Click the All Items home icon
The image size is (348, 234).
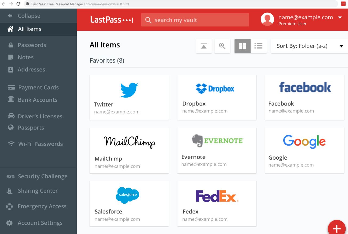coord(10,29)
